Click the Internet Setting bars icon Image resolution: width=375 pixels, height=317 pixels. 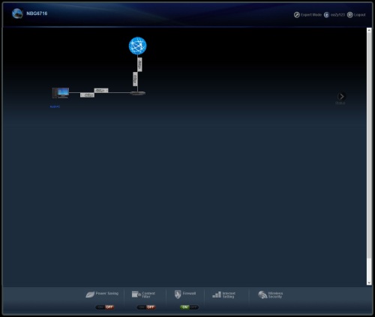pyautogui.click(x=217, y=295)
